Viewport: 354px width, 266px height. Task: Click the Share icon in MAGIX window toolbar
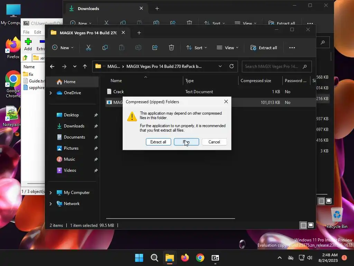click(155, 47)
